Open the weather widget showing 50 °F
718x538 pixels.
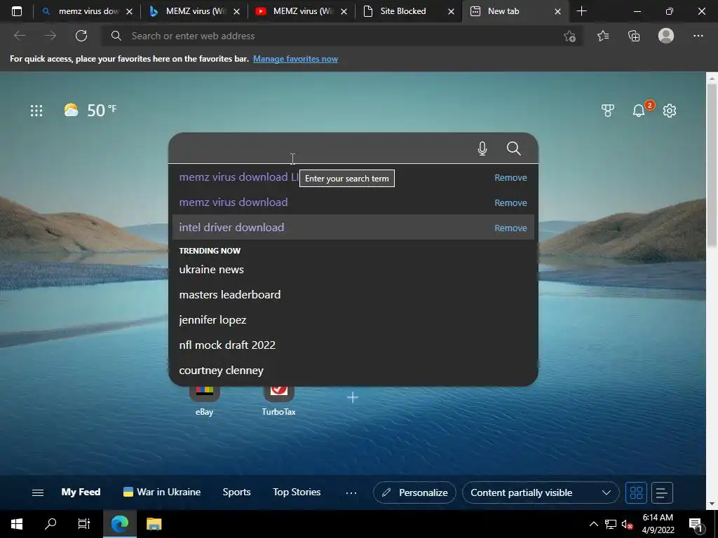(x=90, y=110)
